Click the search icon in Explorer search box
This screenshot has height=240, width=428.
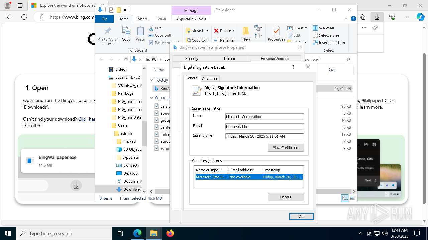click(x=348, y=59)
